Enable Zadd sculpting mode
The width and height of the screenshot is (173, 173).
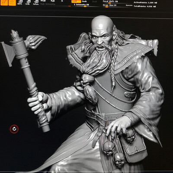76,1
